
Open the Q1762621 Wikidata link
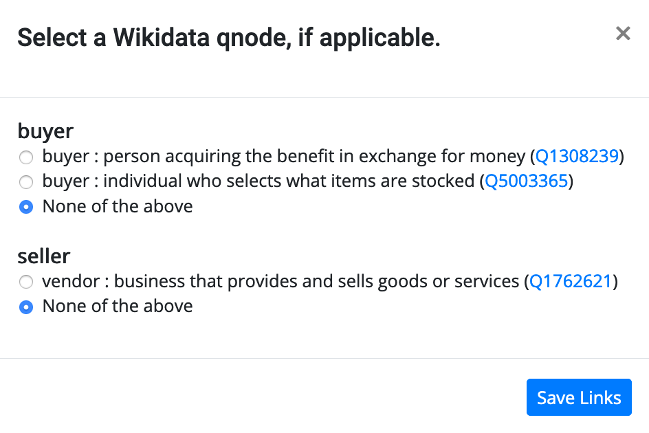tap(570, 282)
